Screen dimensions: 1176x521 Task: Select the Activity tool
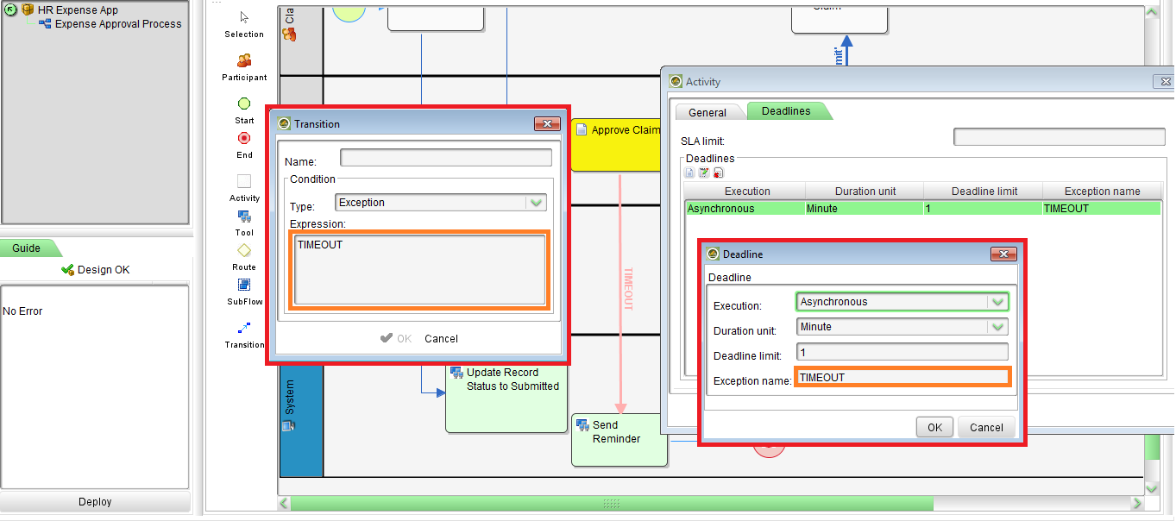tap(244, 181)
